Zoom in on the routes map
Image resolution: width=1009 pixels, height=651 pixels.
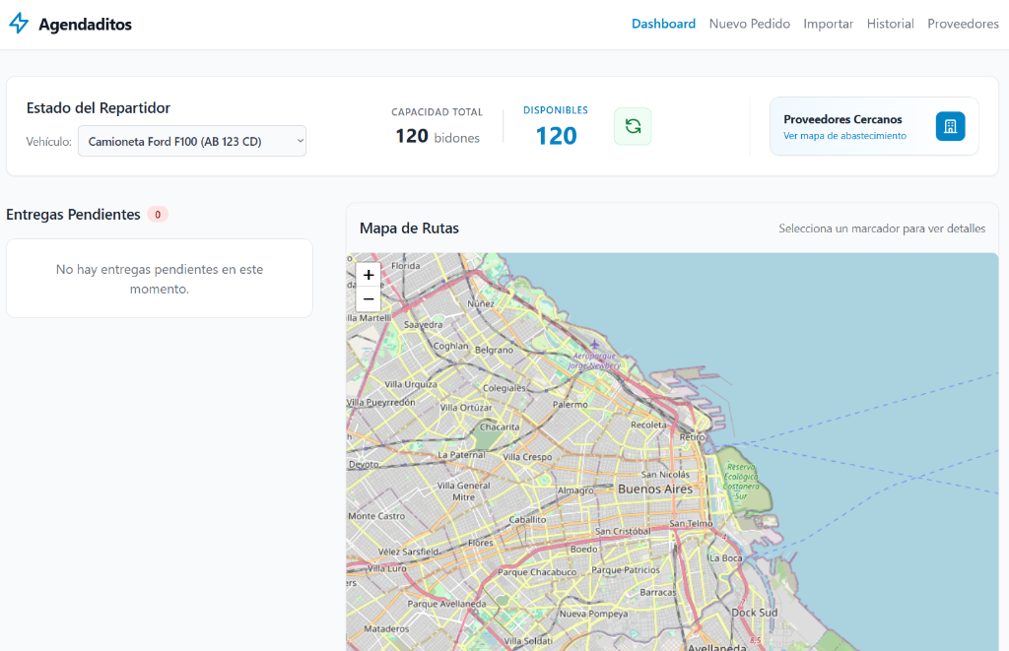pyautogui.click(x=369, y=275)
